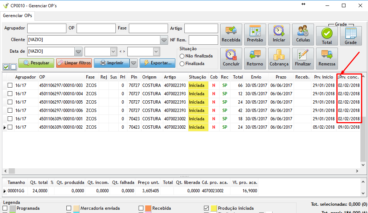This screenshot has width=368, height=213.
Task: Switch to the Gerenciar OPs tab
Action: click(x=17, y=16)
